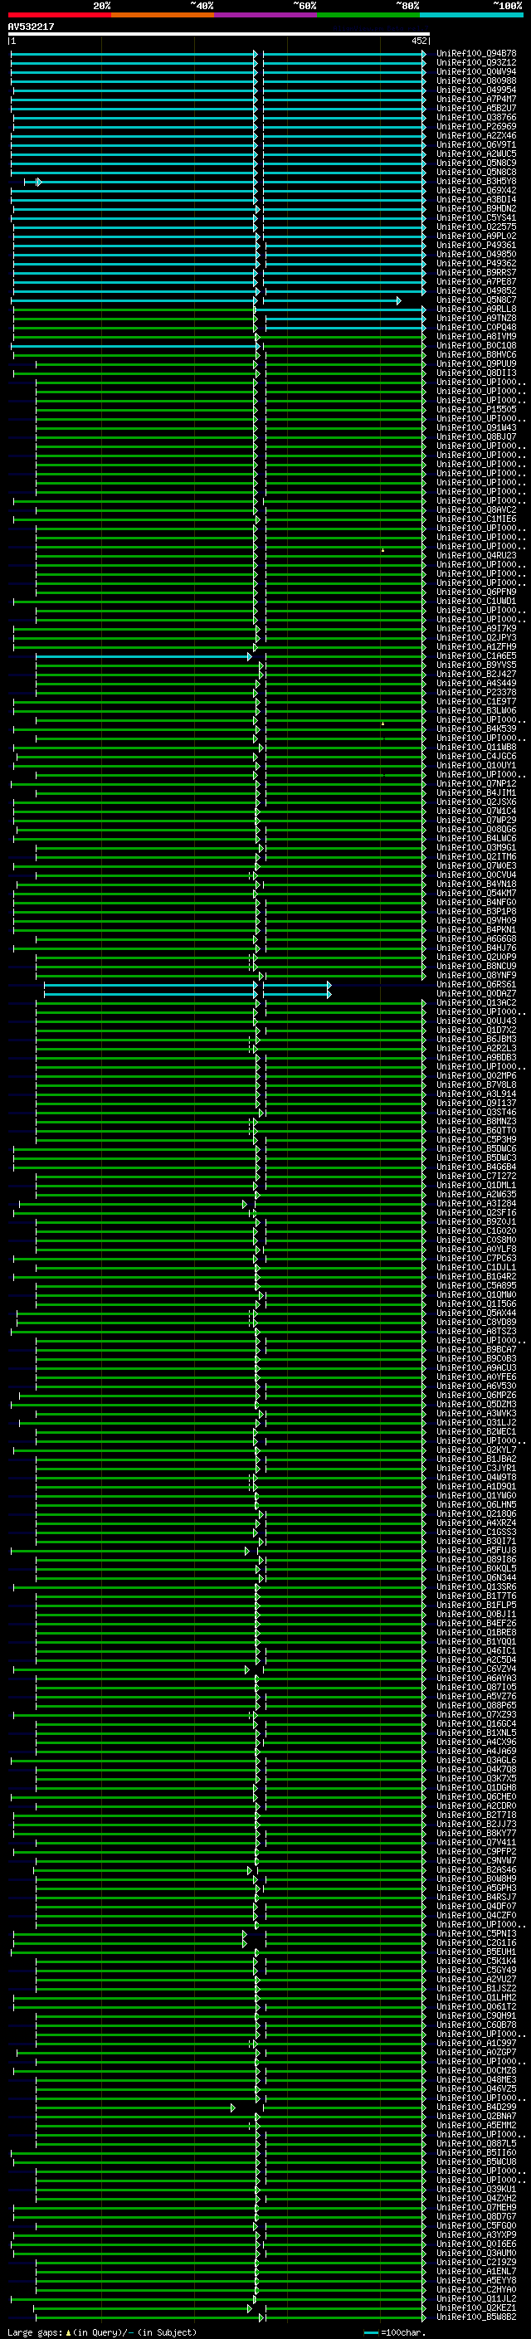This screenshot has height=2339, width=531.
Task: Select hit label UniRef100_A5B2U7
Action: point(476,108)
